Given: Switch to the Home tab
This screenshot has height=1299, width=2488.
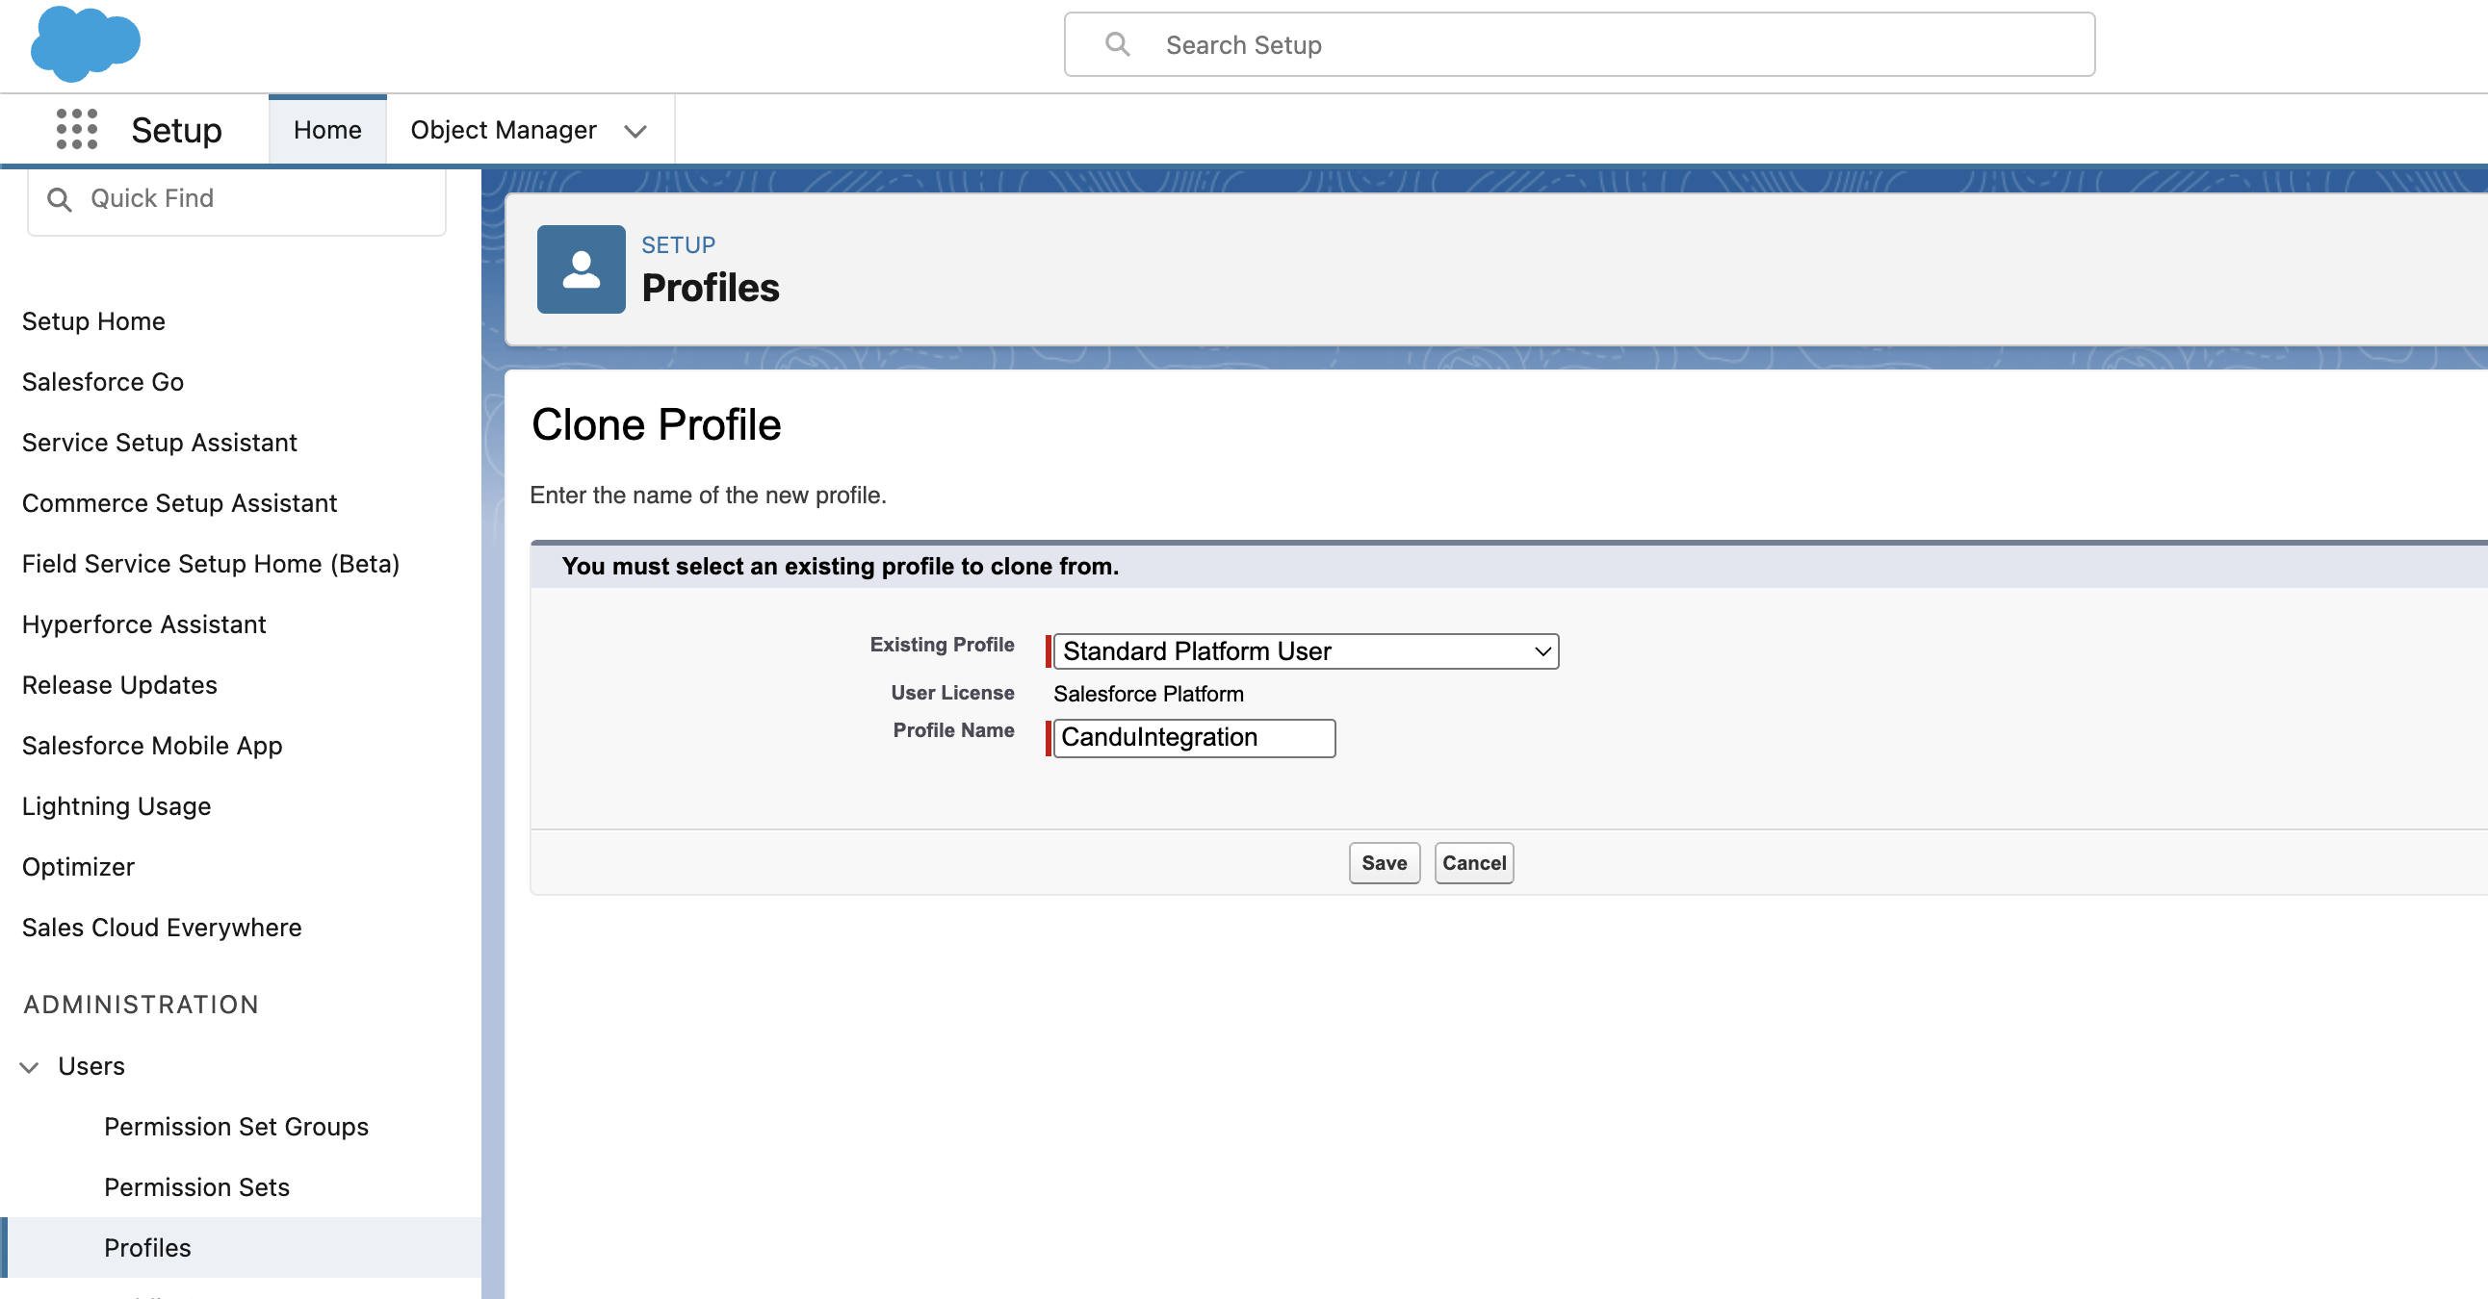Looking at the screenshot, I should tap(327, 130).
